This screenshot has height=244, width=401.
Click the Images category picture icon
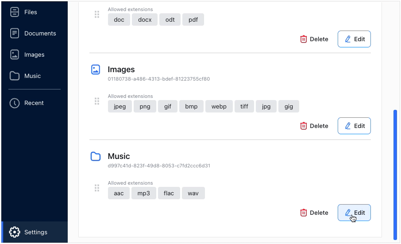96,70
